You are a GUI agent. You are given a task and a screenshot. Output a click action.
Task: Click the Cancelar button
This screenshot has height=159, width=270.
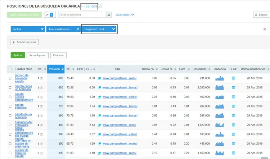click(x=58, y=55)
